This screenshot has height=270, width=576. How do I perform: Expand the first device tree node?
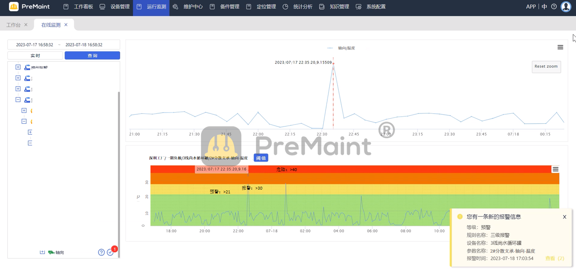click(x=18, y=67)
